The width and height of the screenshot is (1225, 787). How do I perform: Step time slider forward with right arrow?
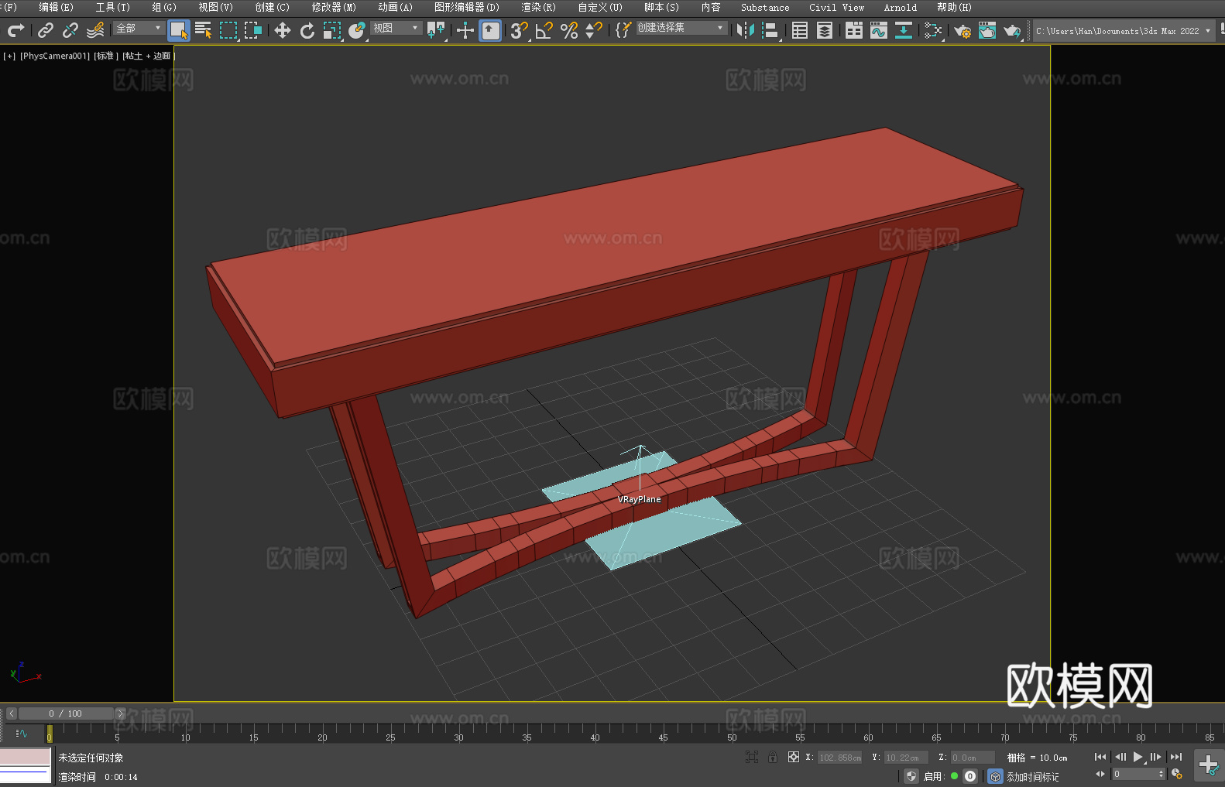tap(120, 713)
